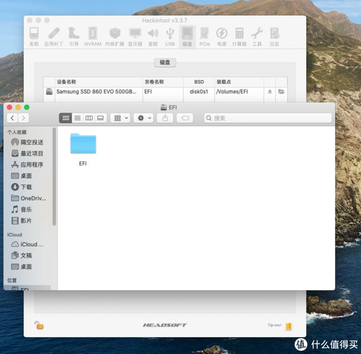Open 隔空投送 AirDrop in Finder sidebar

point(27,143)
